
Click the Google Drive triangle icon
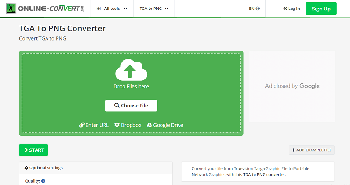(x=149, y=125)
